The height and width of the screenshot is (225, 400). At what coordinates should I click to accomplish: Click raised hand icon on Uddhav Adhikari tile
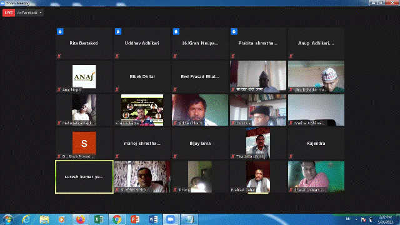coord(118,32)
